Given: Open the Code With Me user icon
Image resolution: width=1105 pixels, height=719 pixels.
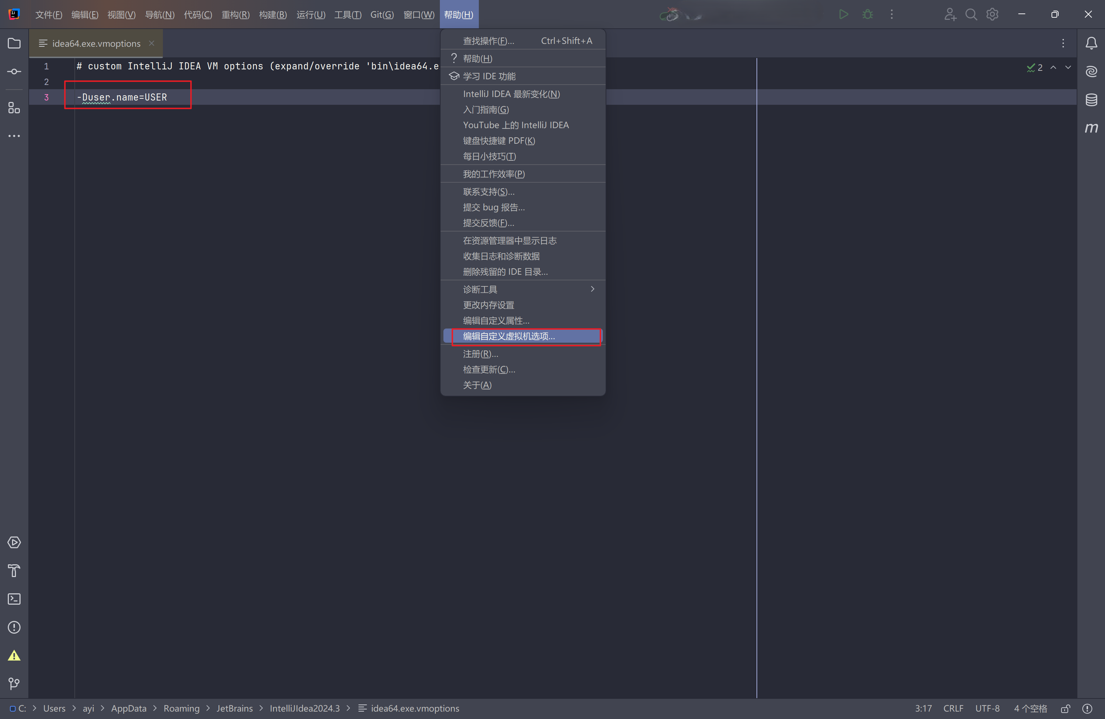Looking at the screenshot, I should (x=950, y=15).
